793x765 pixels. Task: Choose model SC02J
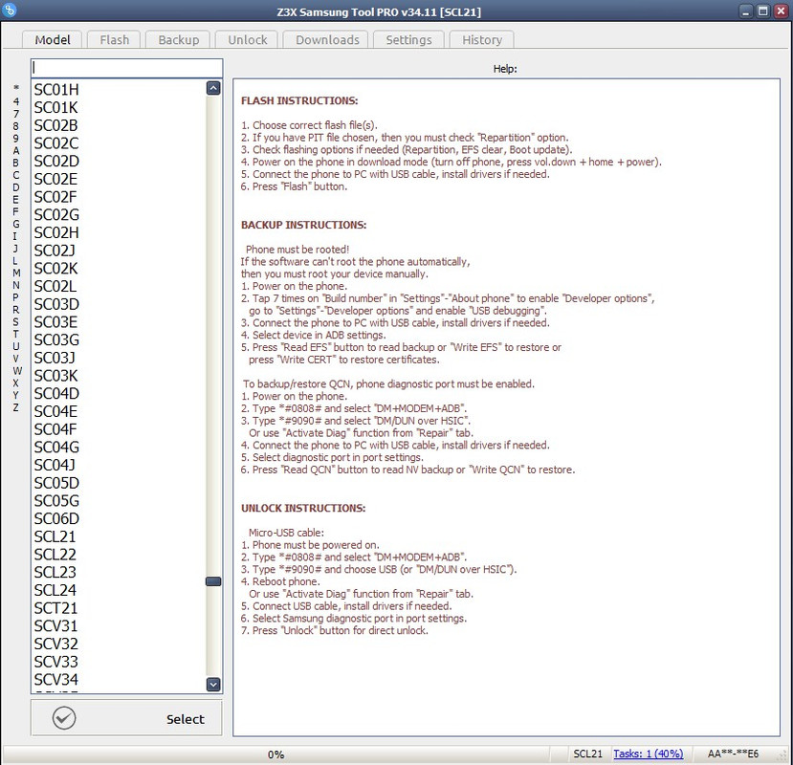click(119, 251)
